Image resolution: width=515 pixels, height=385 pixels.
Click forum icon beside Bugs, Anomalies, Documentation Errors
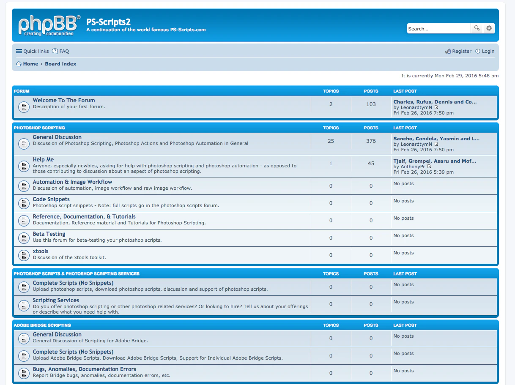(x=24, y=373)
